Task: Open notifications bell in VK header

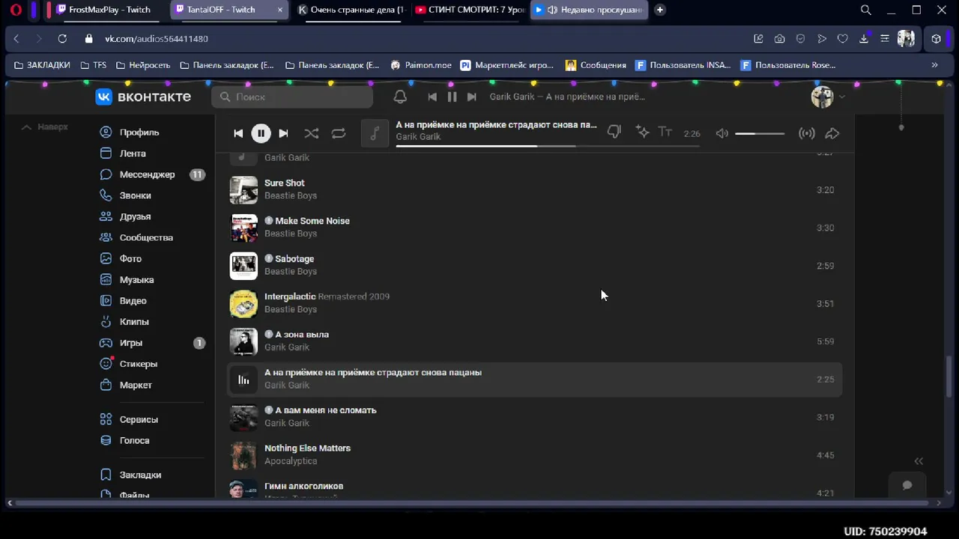Action: coord(400,97)
